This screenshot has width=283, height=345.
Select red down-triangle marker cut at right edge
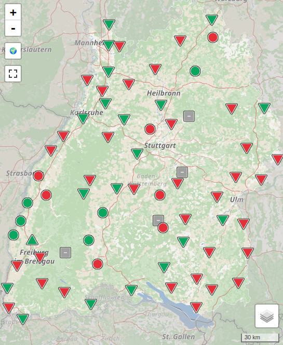coord(277,159)
